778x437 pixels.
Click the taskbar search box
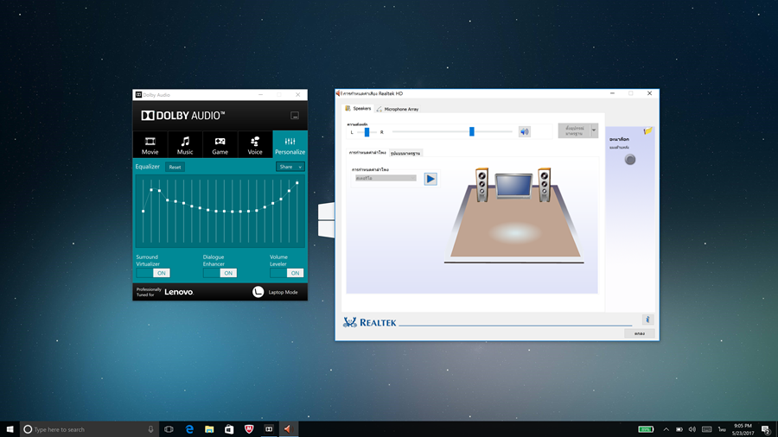click(89, 429)
